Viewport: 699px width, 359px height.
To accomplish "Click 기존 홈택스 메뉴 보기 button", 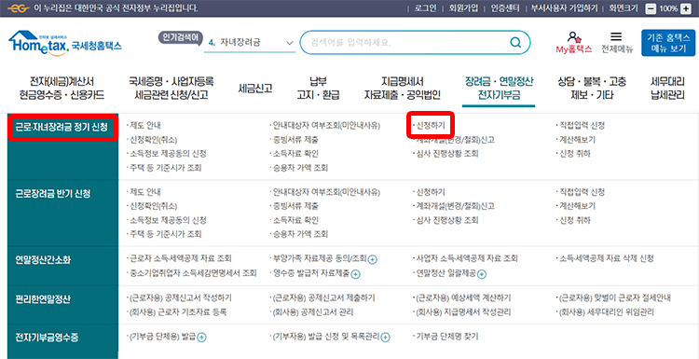I will [x=667, y=43].
